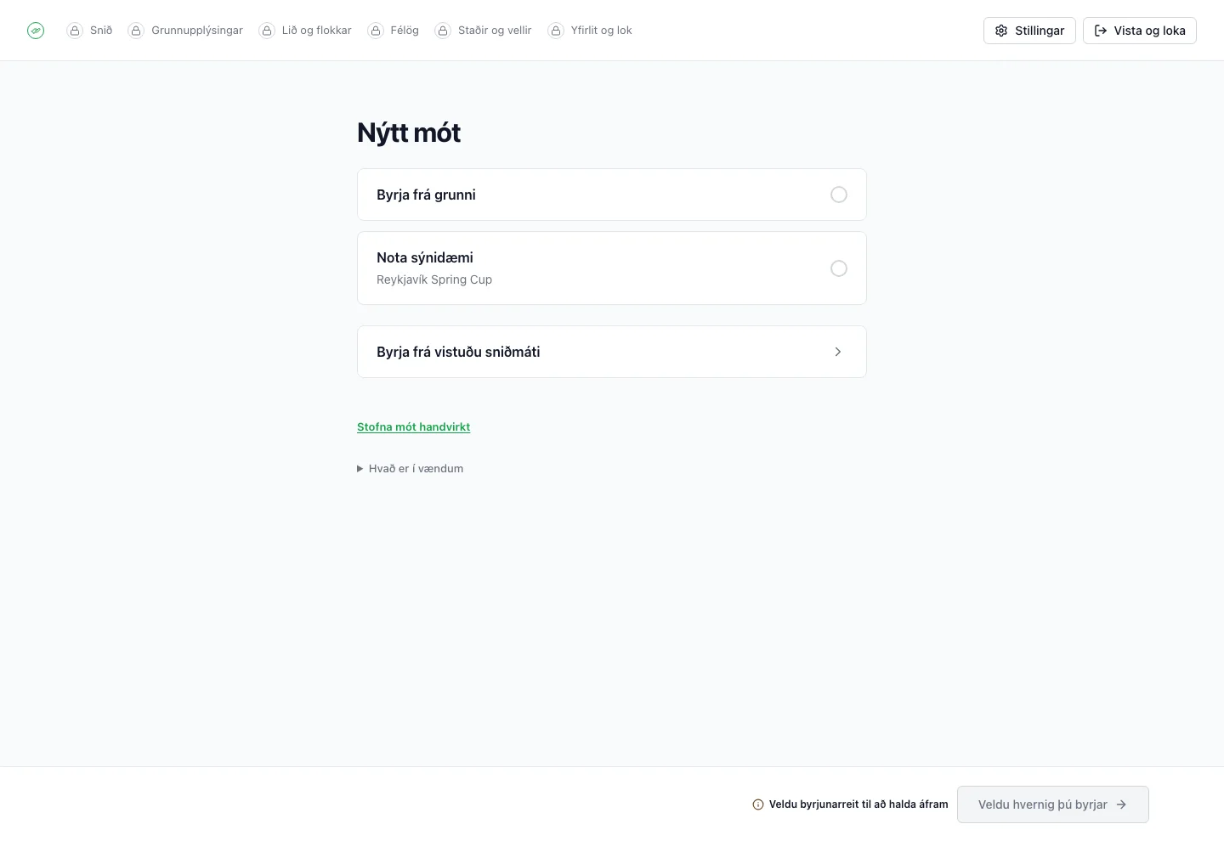Select the Nota sýnidæmi radio button
This screenshot has width=1224, height=841.
[x=839, y=268]
